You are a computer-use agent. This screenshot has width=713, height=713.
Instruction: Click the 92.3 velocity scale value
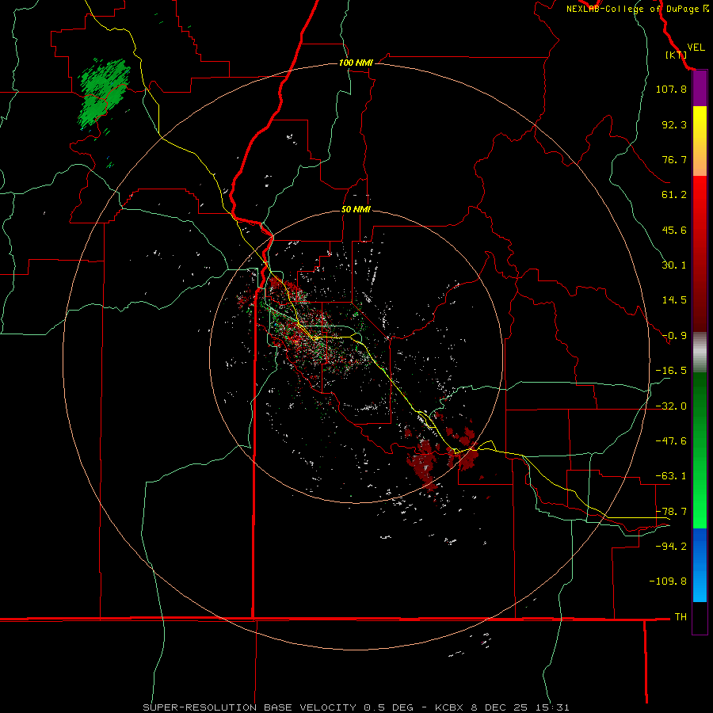click(674, 124)
